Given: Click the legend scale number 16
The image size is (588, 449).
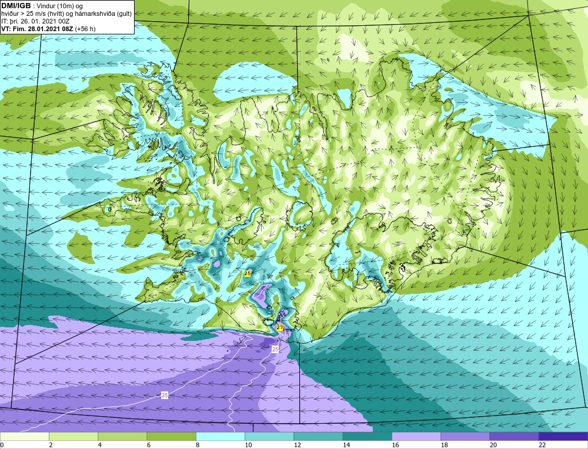Looking at the screenshot, I should (395, 445).
